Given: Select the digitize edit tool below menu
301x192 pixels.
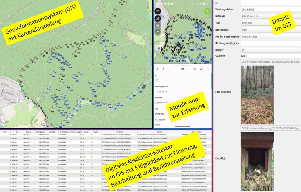Looking at the screenshot, I should pos(158,18).
